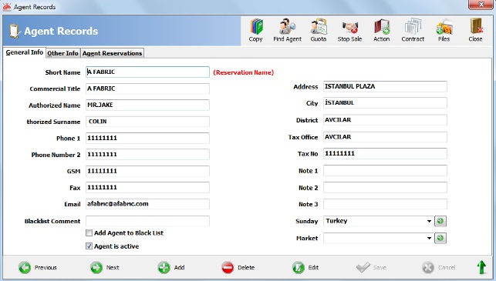This screenshot has height=281, width=496.
Task: Click the Email input field
Action: click(x=147, y=204)
